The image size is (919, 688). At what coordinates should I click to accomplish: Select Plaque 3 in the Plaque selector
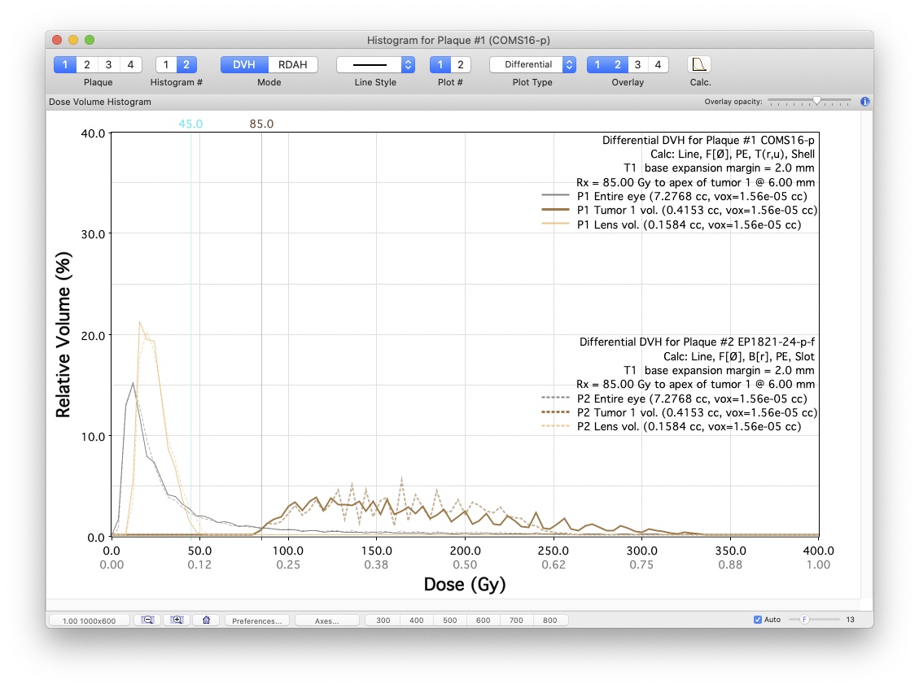pyautogui.click(x=109, y=64)
